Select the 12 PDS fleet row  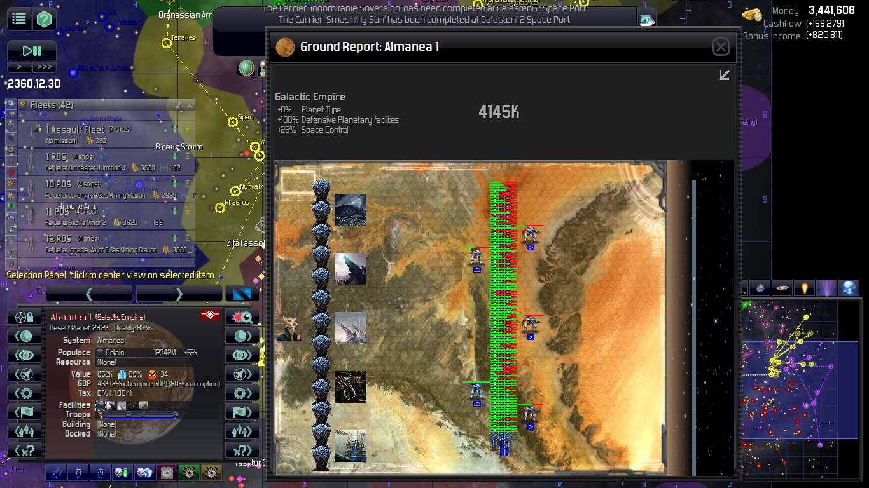(106, 243)
